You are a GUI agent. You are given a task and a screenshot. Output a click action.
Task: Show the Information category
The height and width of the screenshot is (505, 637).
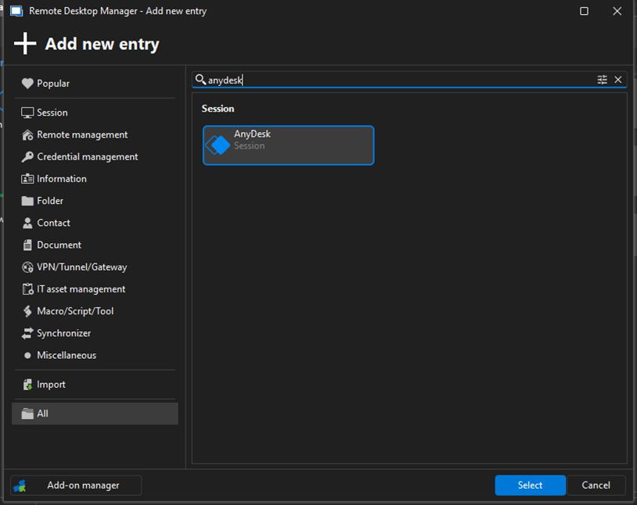click(61, 178)
